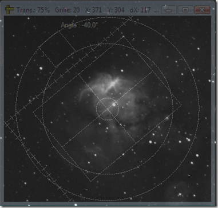
Task: Click the right corner of rotated frame
Action: pos(181,105)
